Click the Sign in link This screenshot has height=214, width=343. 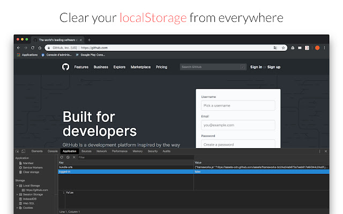click(x=256, y=67)
